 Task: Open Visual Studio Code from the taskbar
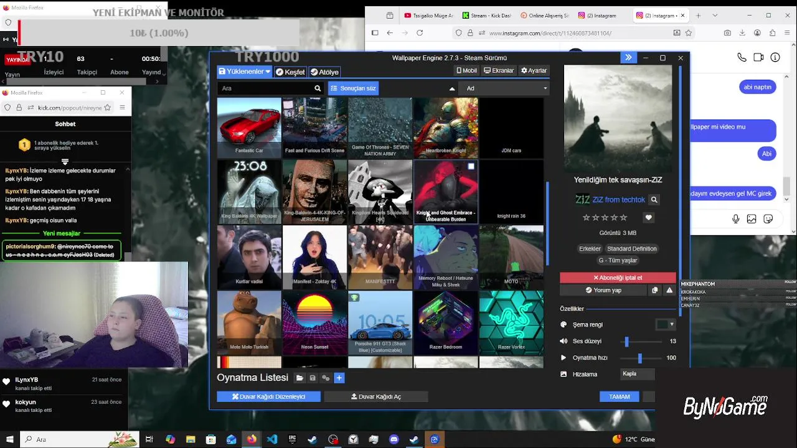pos(272,439)
